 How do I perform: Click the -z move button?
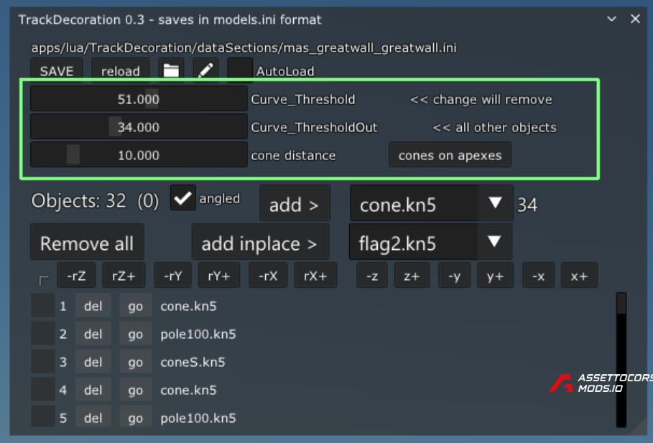tap(372, 275)
